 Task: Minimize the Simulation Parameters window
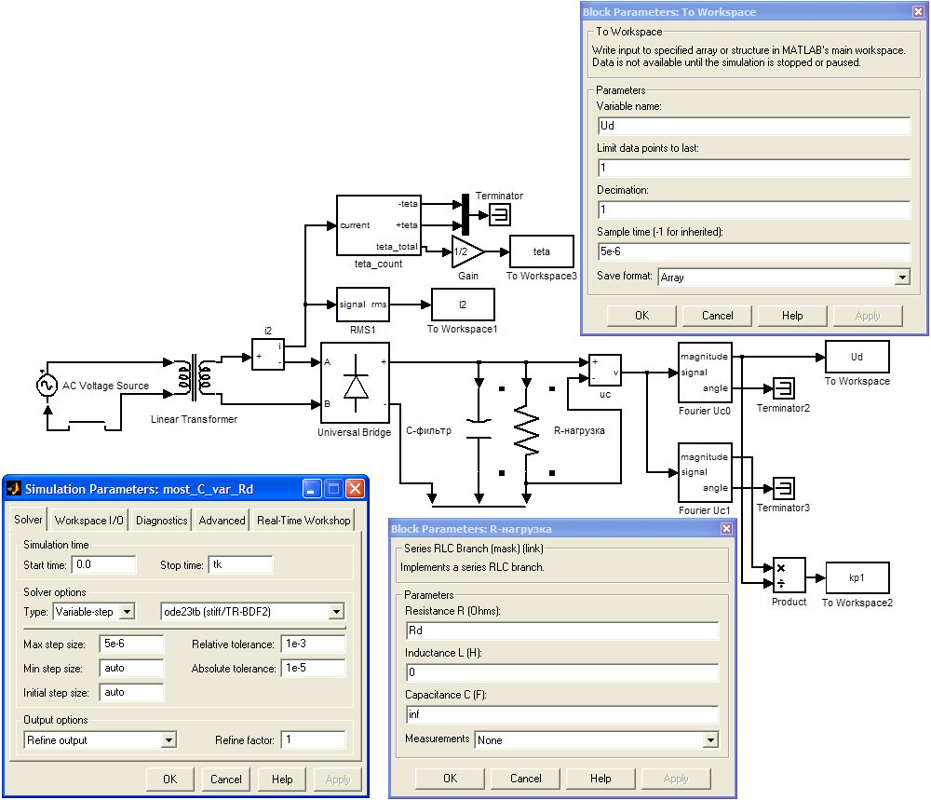click(312, 489)
